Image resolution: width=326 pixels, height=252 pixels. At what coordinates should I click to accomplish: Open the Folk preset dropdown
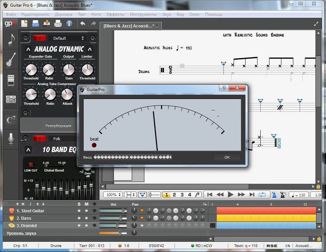click(63, 138)
